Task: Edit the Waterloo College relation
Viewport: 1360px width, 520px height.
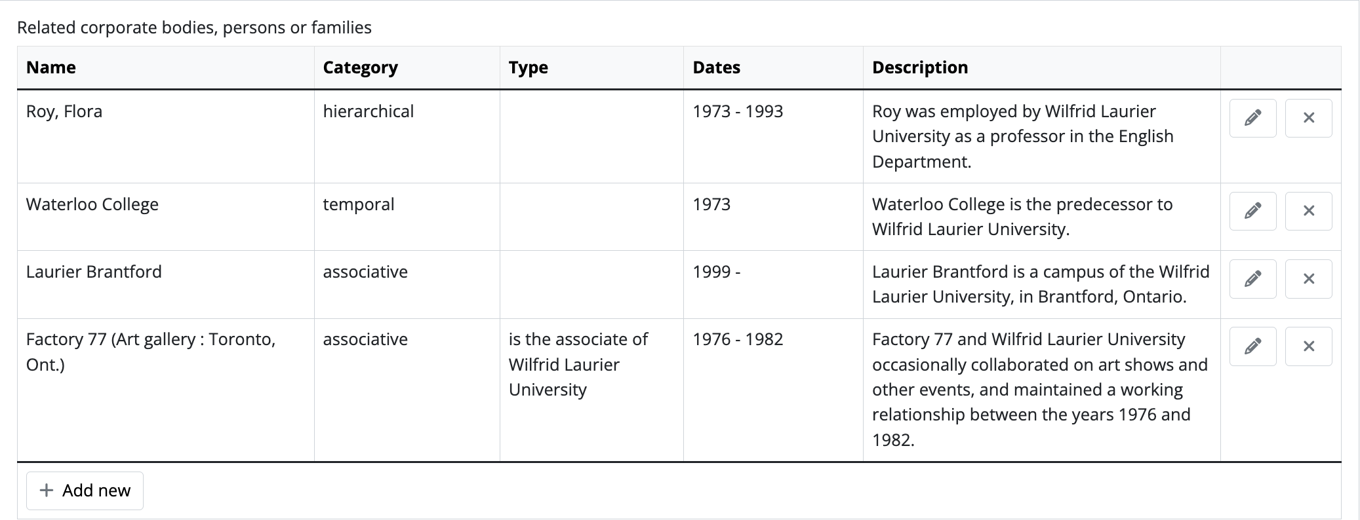Action: point(1252,211)
